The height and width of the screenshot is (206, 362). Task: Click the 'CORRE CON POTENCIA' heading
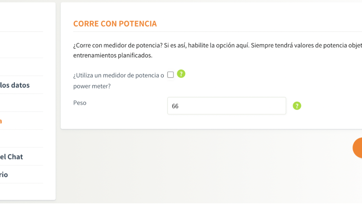click(x=115, y=24)
